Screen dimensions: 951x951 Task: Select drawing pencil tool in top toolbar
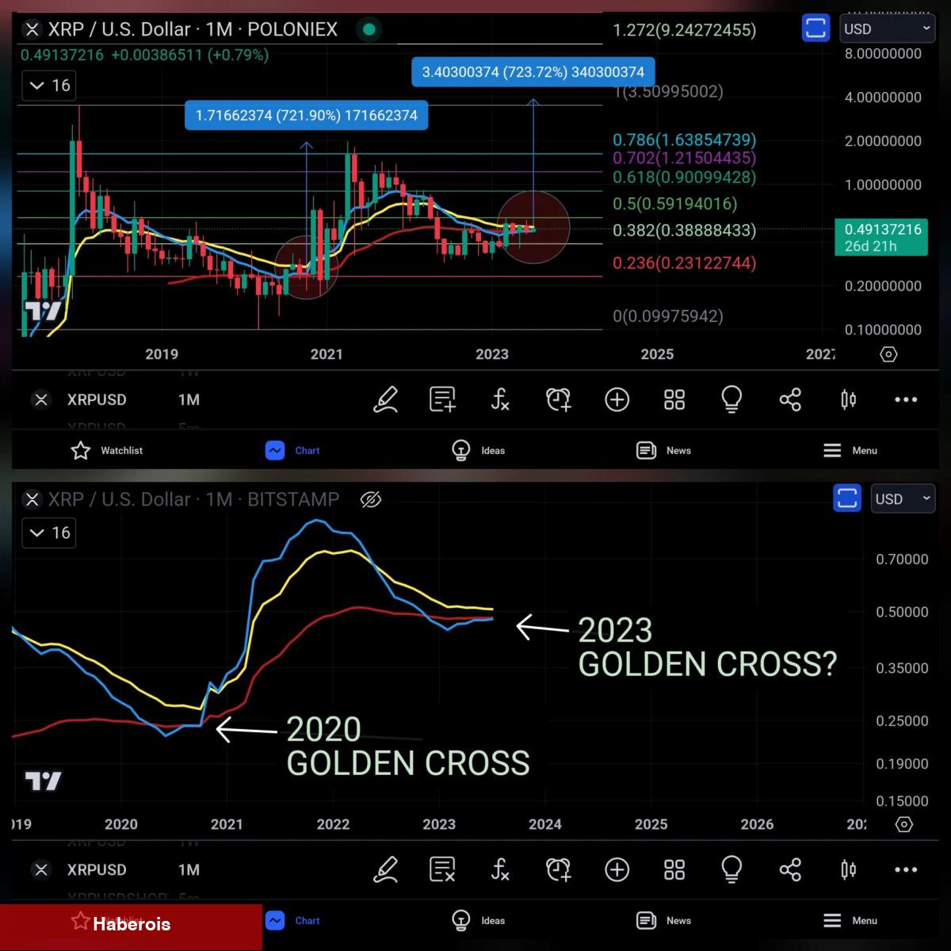[x=385, y=399]
